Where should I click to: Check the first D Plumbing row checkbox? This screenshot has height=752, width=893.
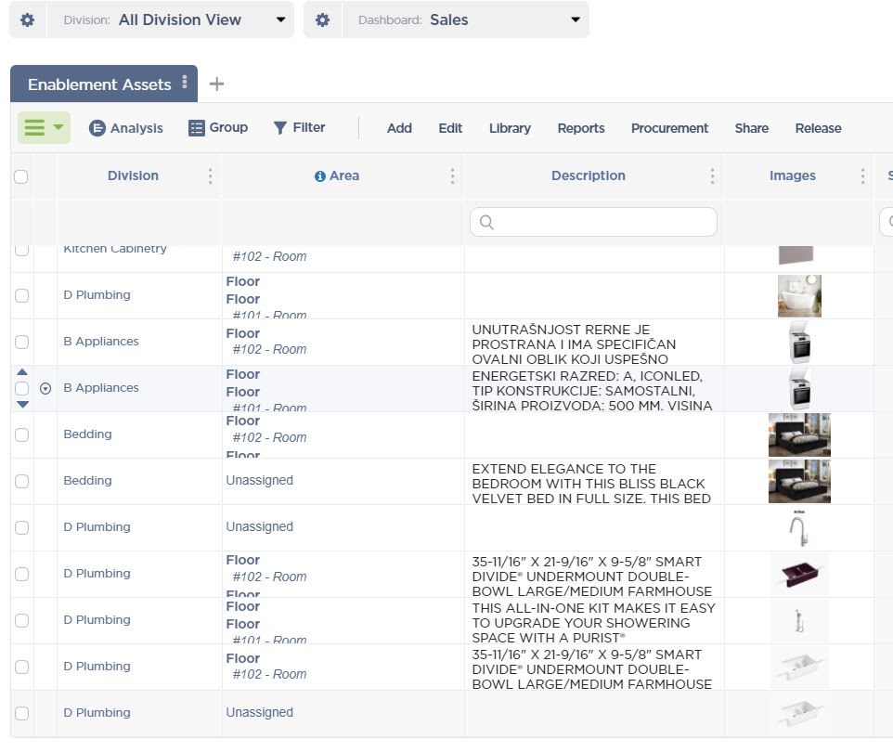21,295
